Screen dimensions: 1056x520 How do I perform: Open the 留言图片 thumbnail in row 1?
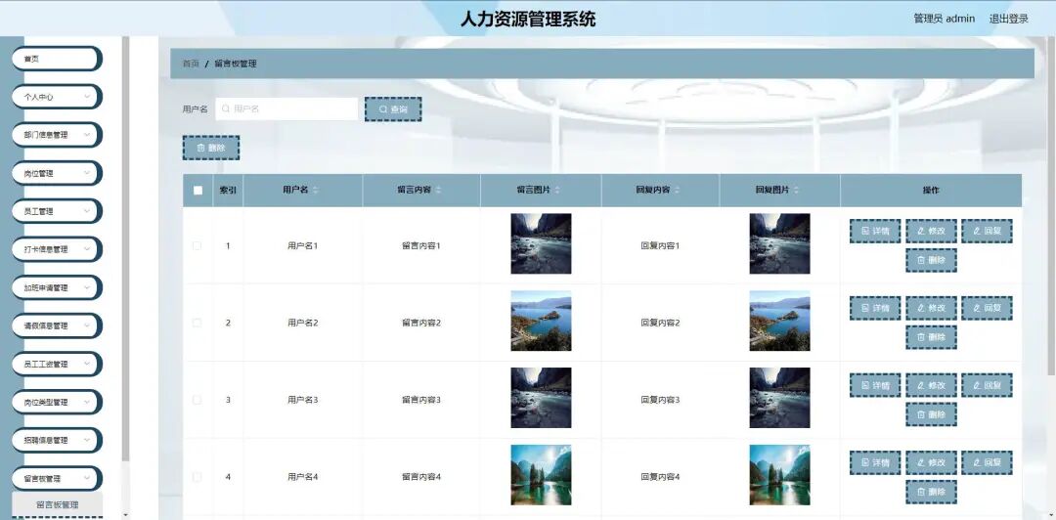(541, 243)
